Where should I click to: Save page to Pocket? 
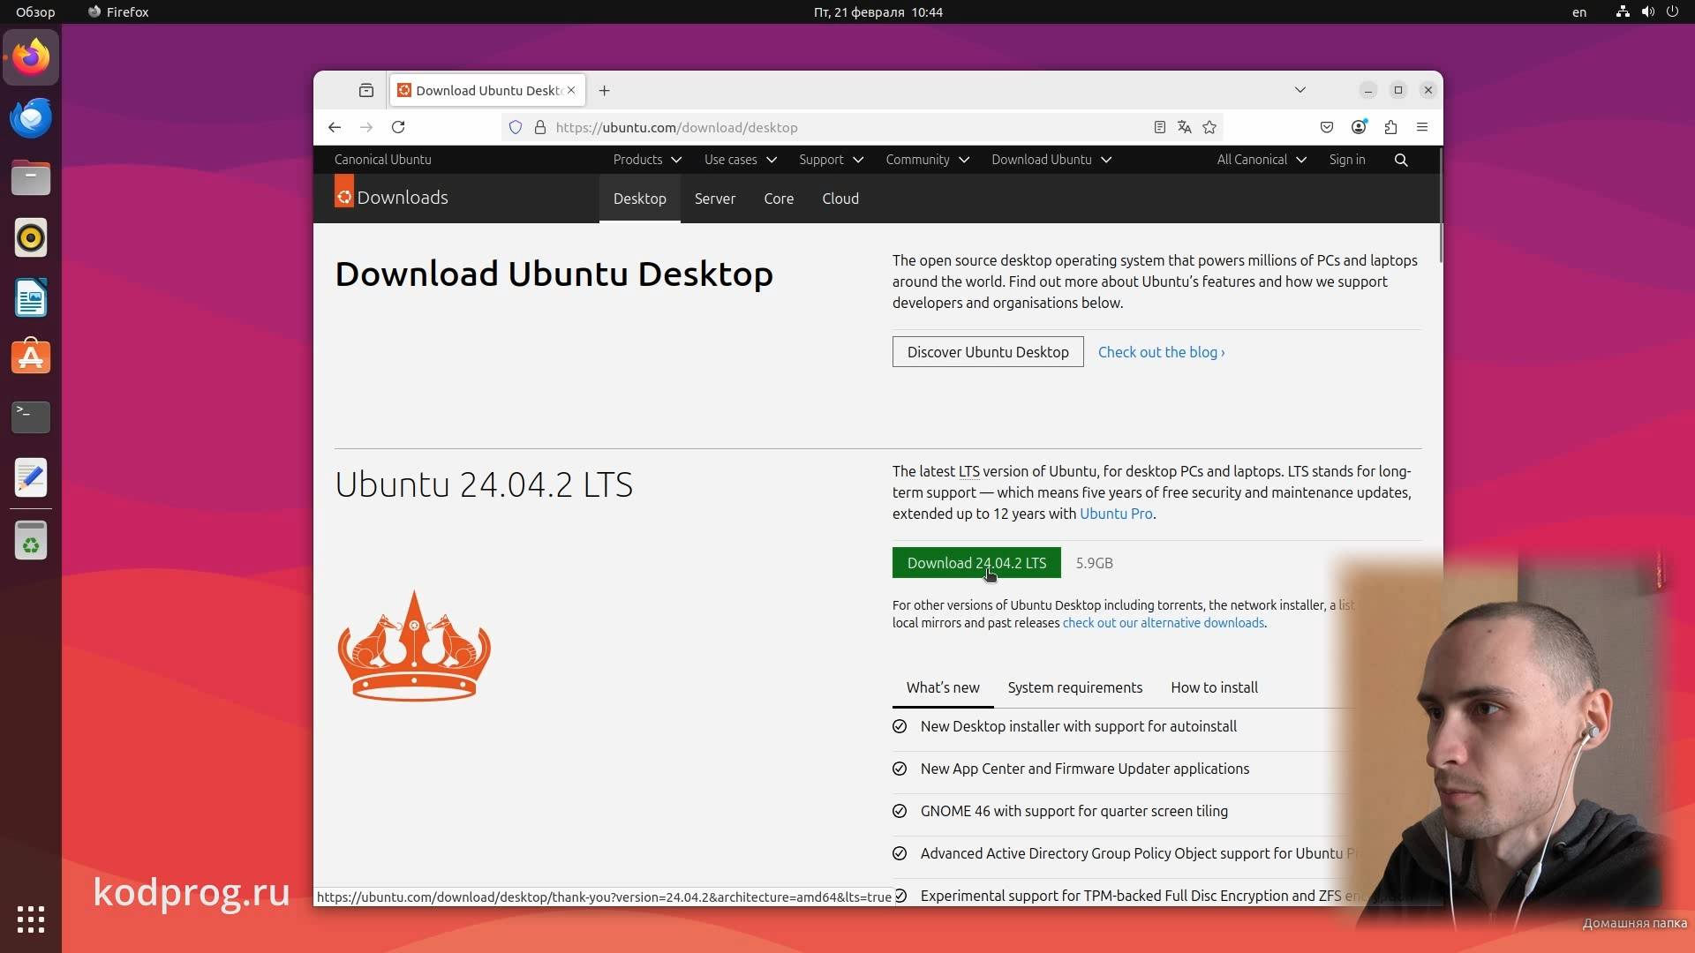pos(1327,127)
